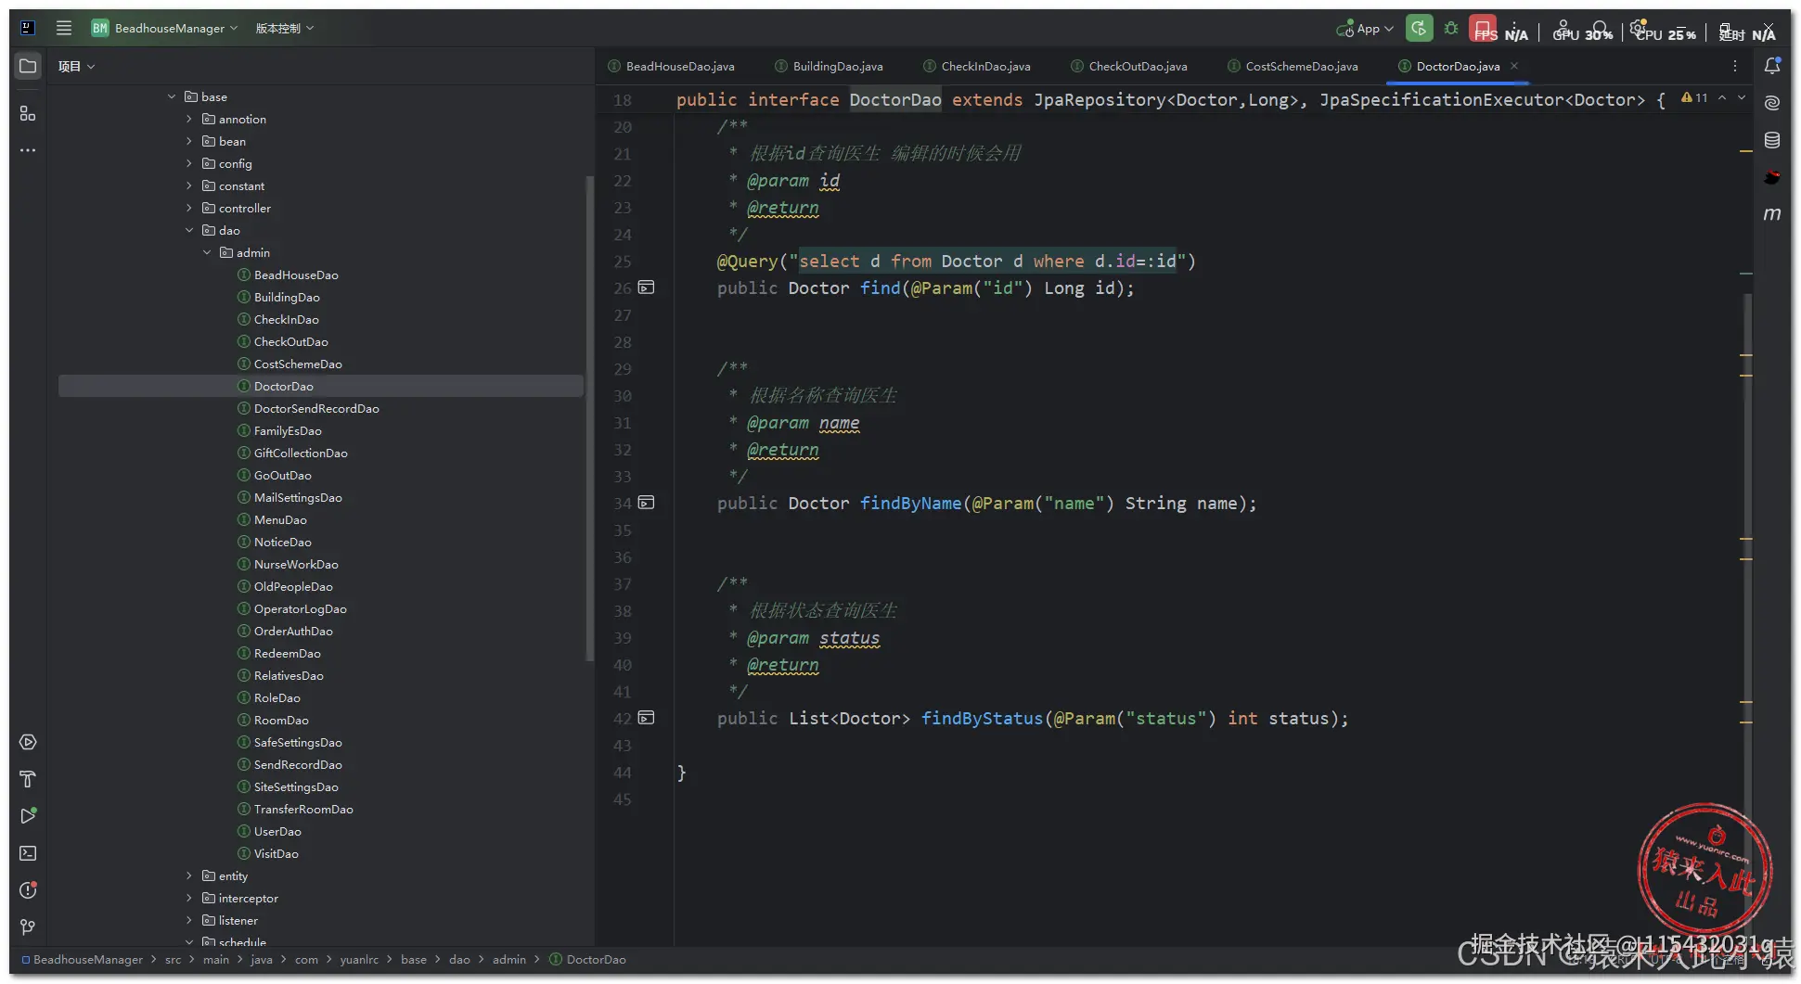Click the 11 warnings inspection indicator
1801x984 pixels.
coord(1694,98)
